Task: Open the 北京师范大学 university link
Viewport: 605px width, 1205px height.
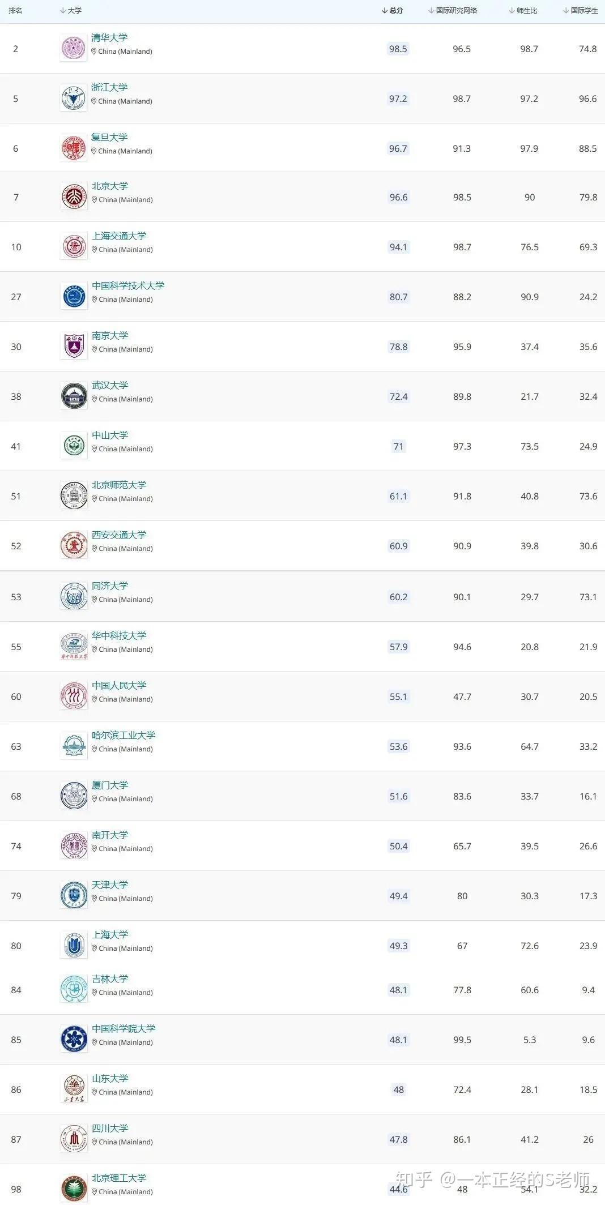Action: pyautogui.click(x=119, y=485)
